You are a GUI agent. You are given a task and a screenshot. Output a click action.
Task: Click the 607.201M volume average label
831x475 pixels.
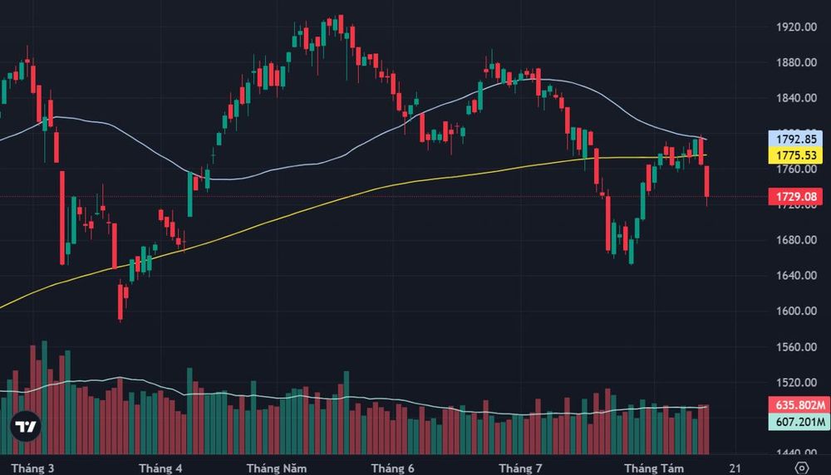pos(799,422)
